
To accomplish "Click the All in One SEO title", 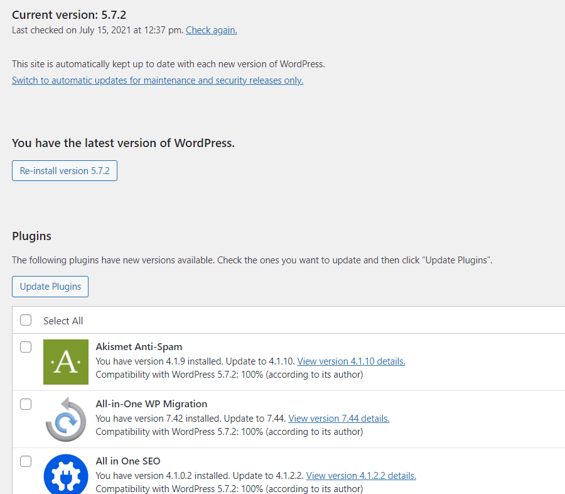I will pos(128,461).
